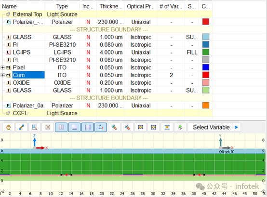Viewport: 267px width, 197px height.
Task: Click the Optical Pr... column header
Action: pyautogui.click(x=141, y=6)
